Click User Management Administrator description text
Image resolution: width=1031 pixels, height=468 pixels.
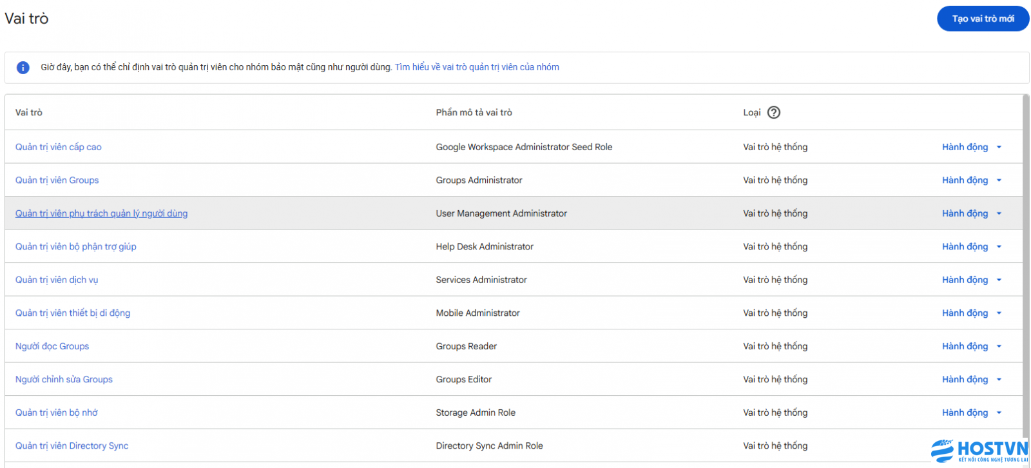click(501, 213)
